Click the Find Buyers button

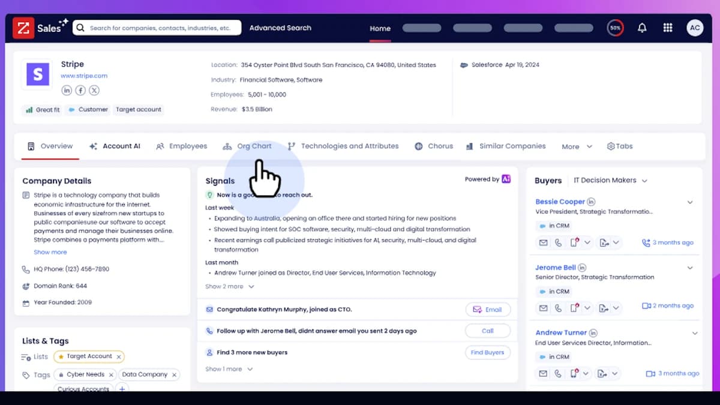(x=487, y=352)
